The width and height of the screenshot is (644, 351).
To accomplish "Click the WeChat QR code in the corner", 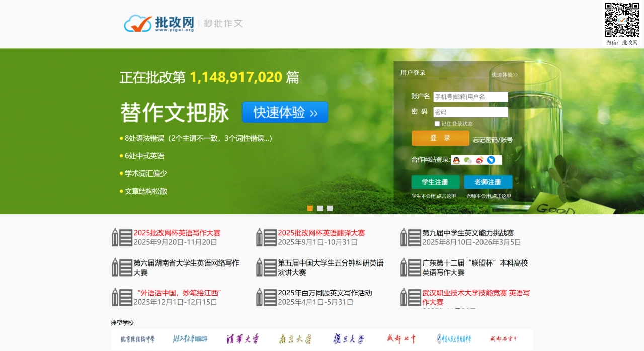I will tap(623, 20).
